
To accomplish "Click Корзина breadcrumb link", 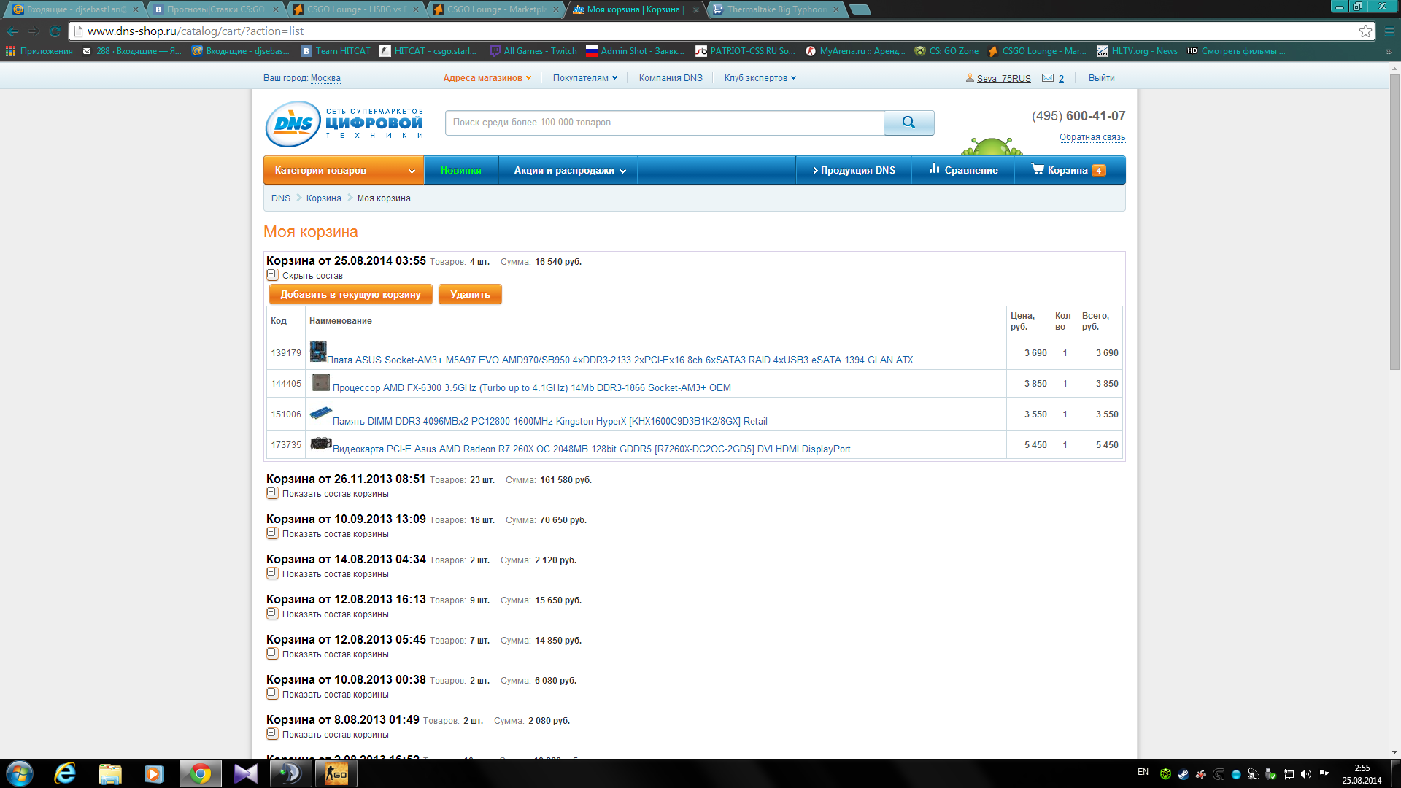I will [x=323, y=198].
